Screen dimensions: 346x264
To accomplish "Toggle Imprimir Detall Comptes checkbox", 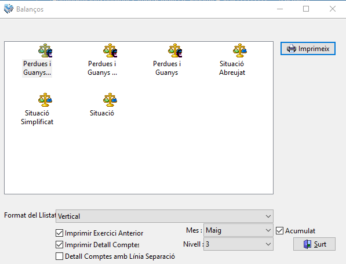I will click(x=59, y=244).
